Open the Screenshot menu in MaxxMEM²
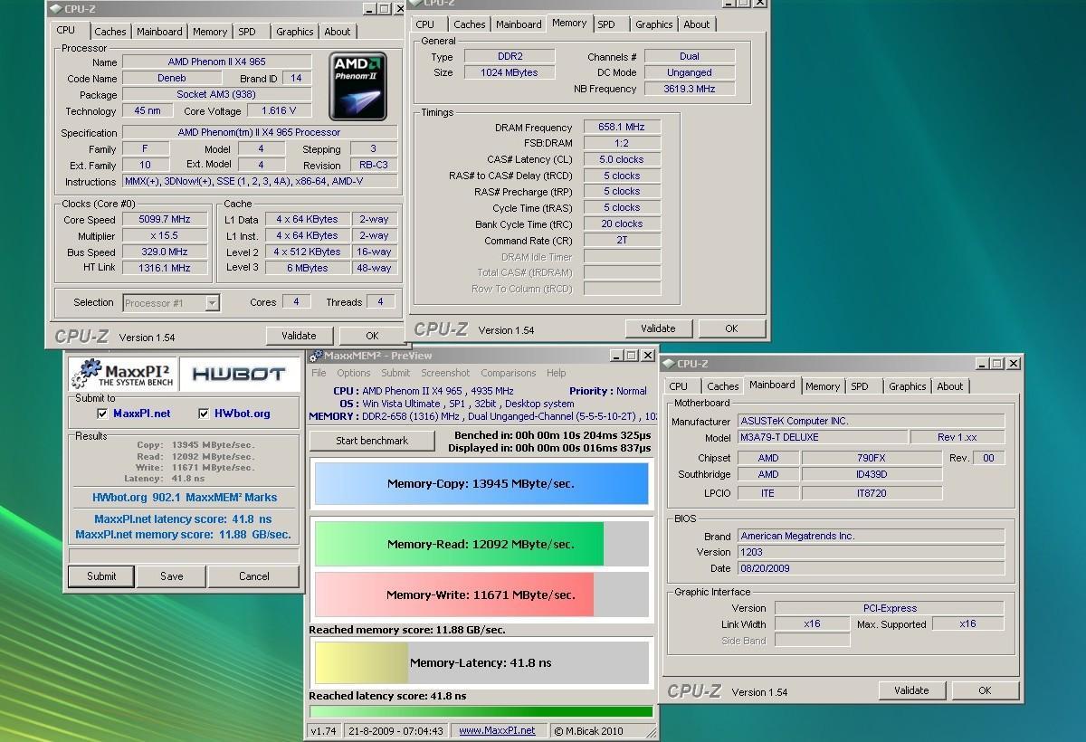Screen dimensions: 1086x742 click(445, 373)
